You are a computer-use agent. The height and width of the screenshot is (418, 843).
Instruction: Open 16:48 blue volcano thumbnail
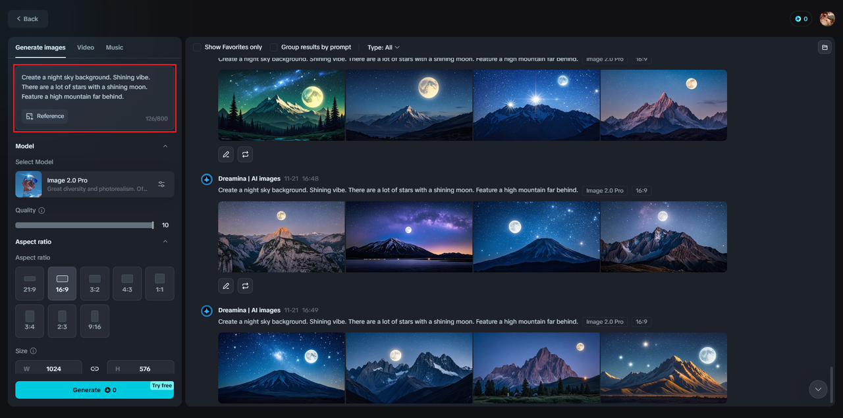coord(537,237)
